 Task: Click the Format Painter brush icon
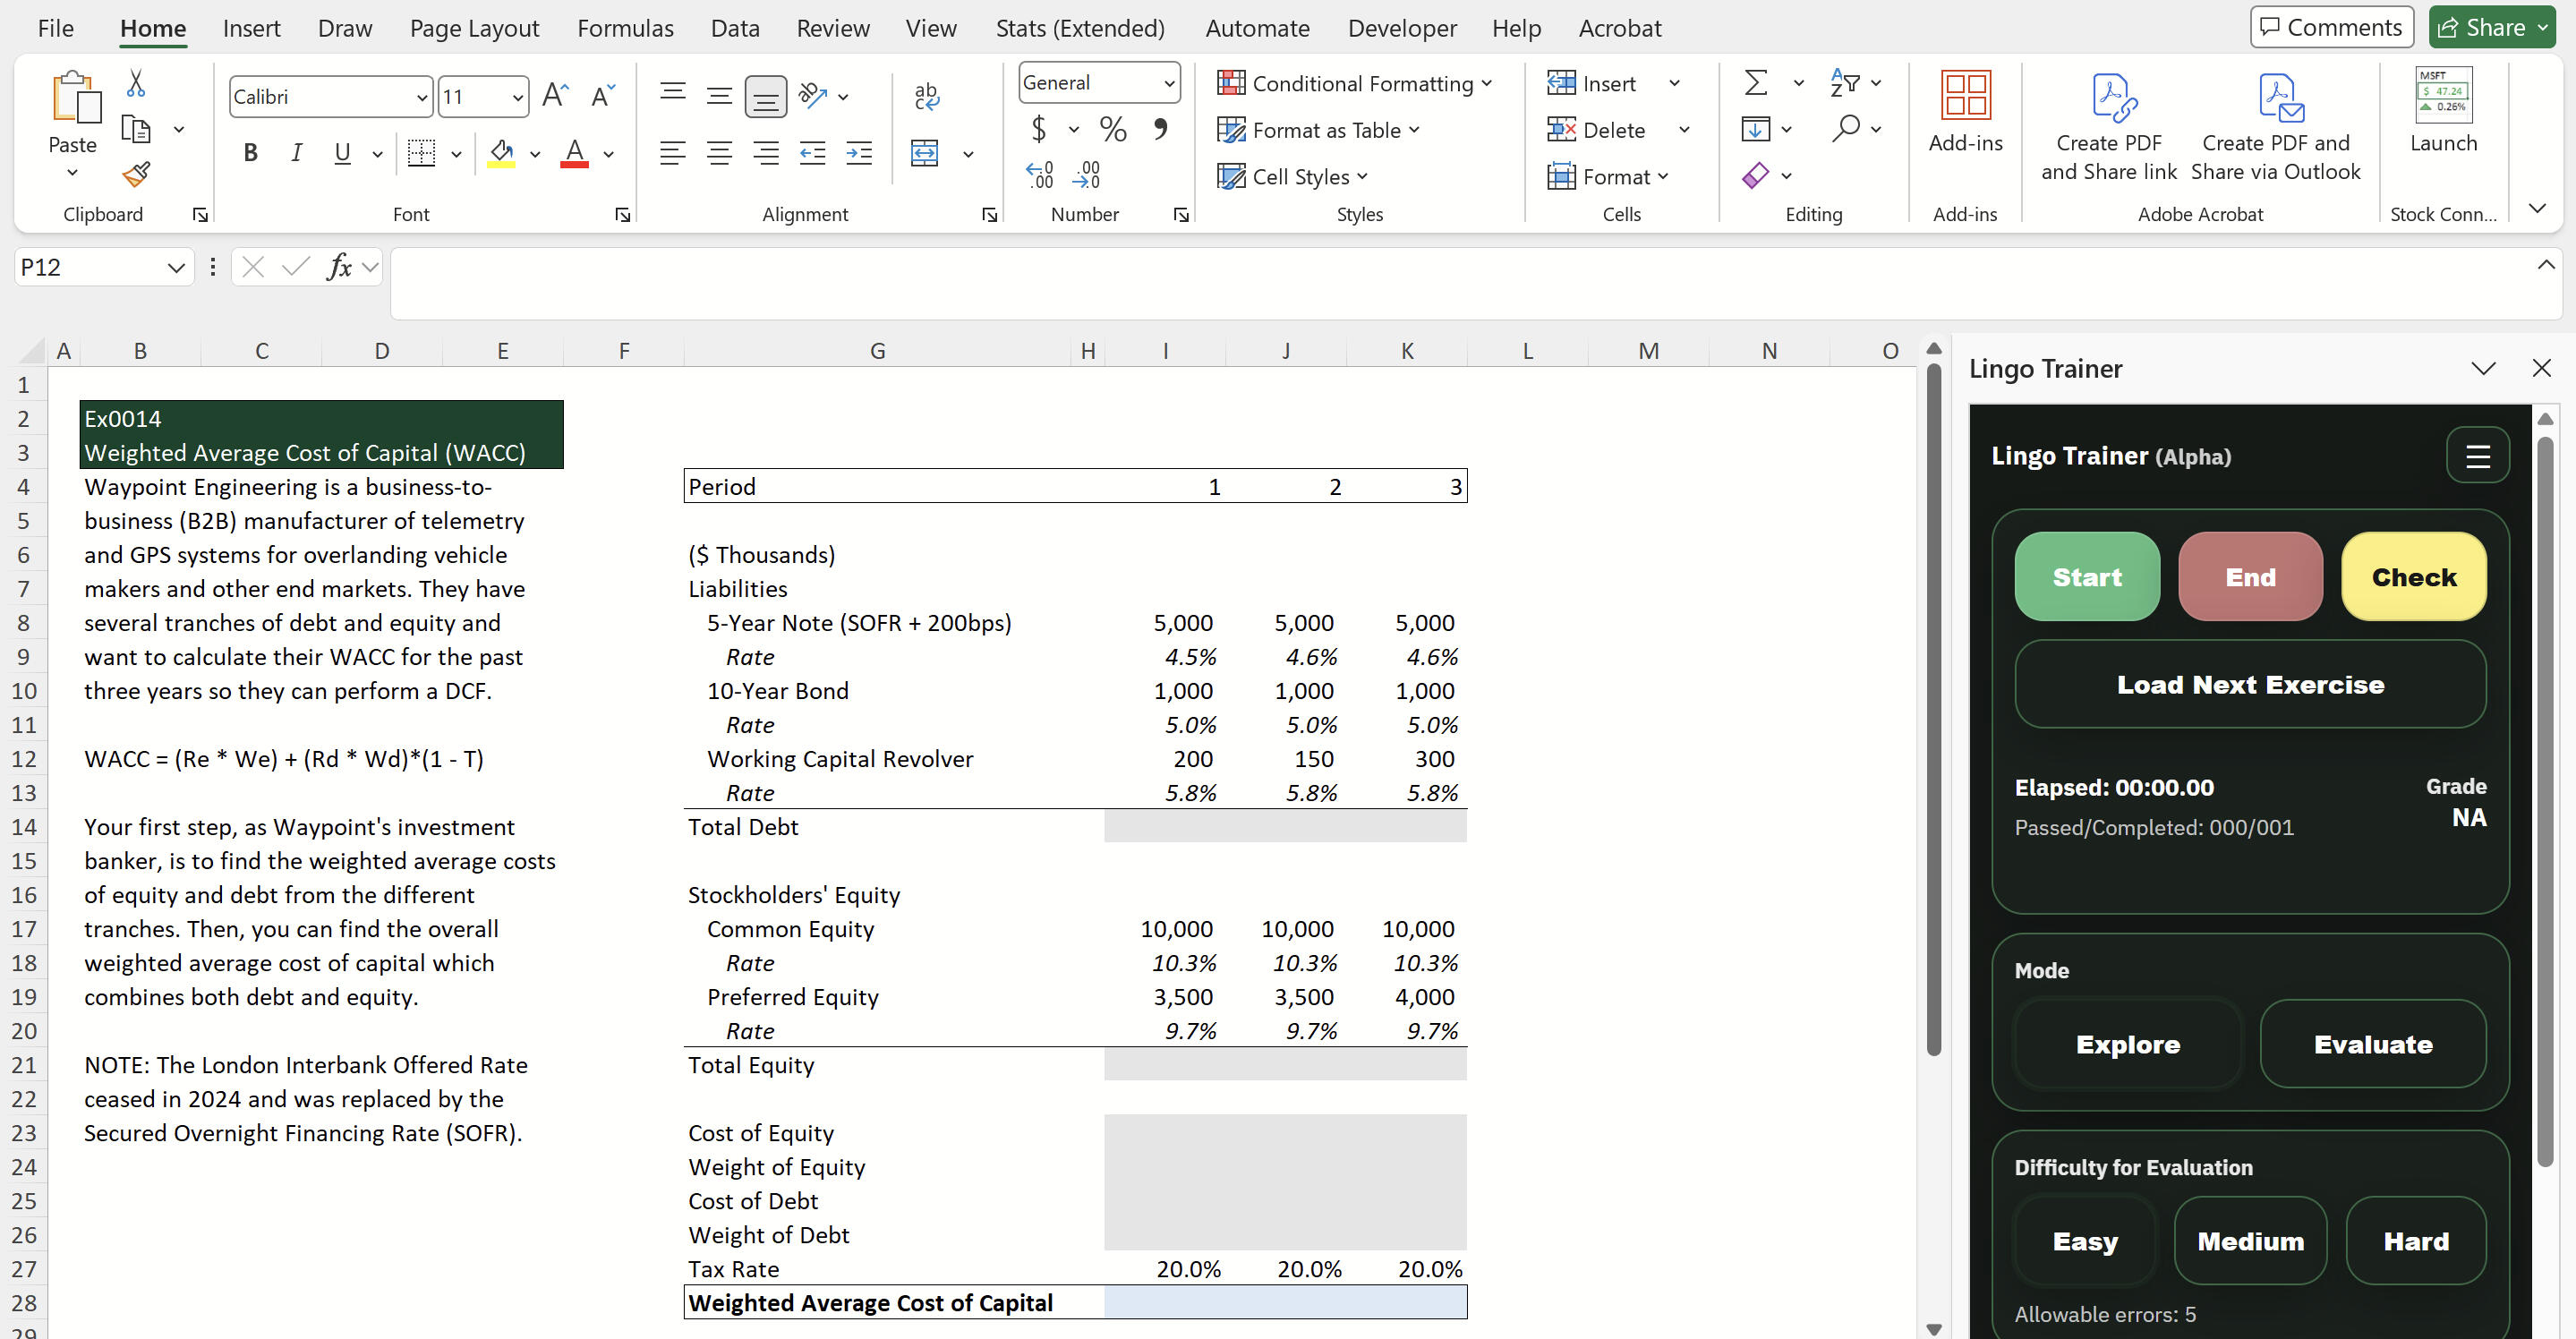coord(136,175)
